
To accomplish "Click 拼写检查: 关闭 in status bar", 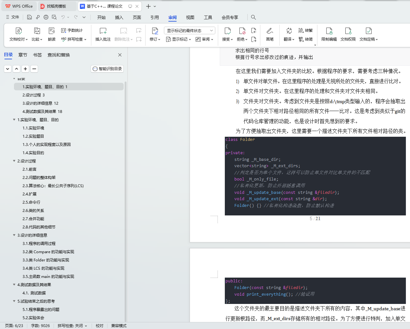I will pyautogui.click(x=72, y=326).
